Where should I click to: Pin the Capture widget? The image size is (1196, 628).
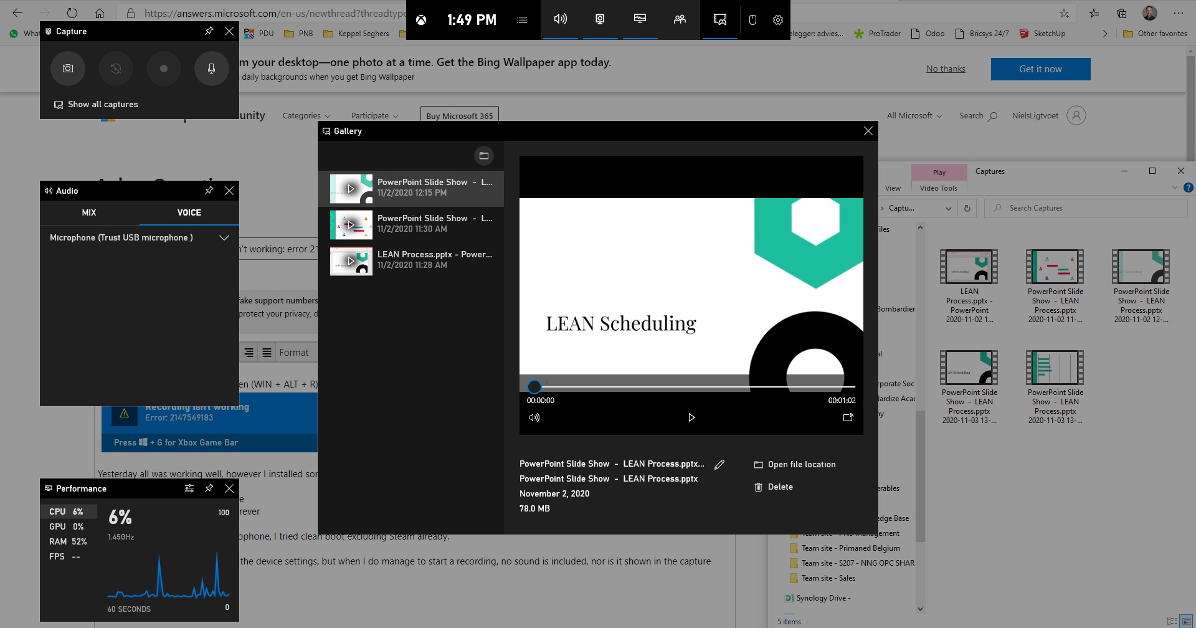point(209,31)
